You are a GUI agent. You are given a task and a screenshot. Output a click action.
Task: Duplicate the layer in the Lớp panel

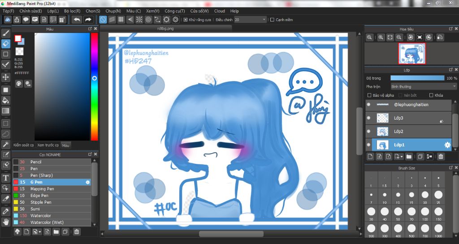[x=420, y=157]
